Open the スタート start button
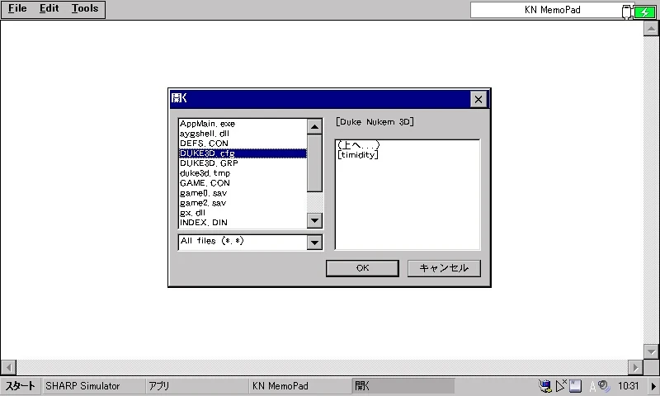This screenshot has height=396, width=660. 20,386
